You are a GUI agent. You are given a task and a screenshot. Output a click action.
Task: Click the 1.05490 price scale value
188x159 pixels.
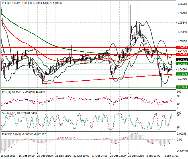pyautogui.click(x=182, y=32)
